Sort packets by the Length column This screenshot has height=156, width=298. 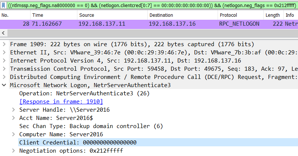[x=273, y=15]
